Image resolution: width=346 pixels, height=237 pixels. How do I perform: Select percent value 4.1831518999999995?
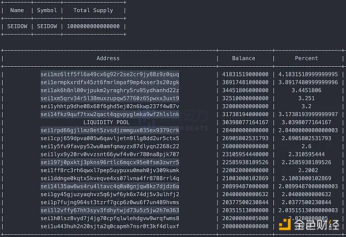tap(308, 74)
